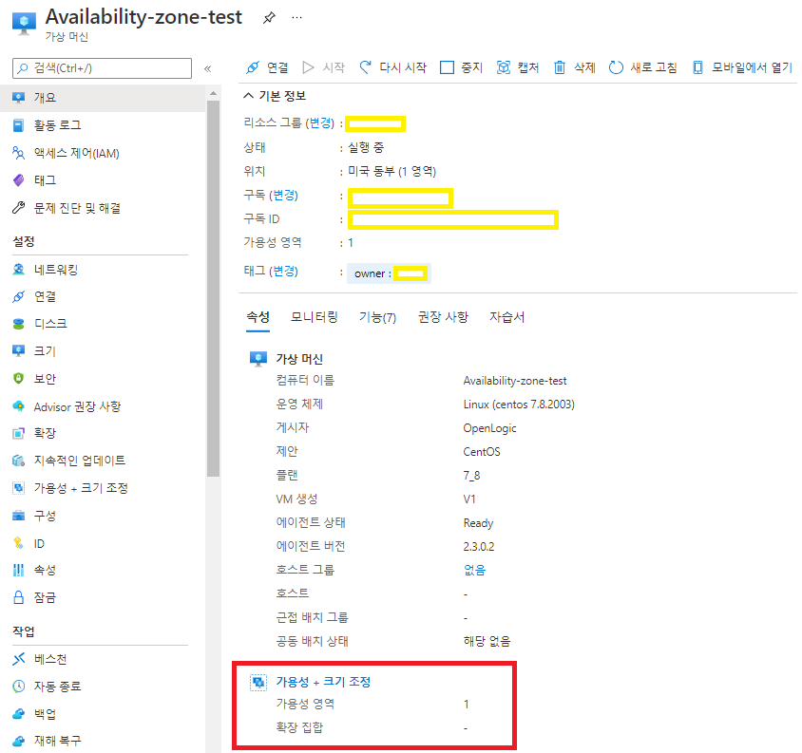Viewport: 802px width, 753px height.
Task: Switch to the 기능(7) tab
Action: [x=377, y=317]
